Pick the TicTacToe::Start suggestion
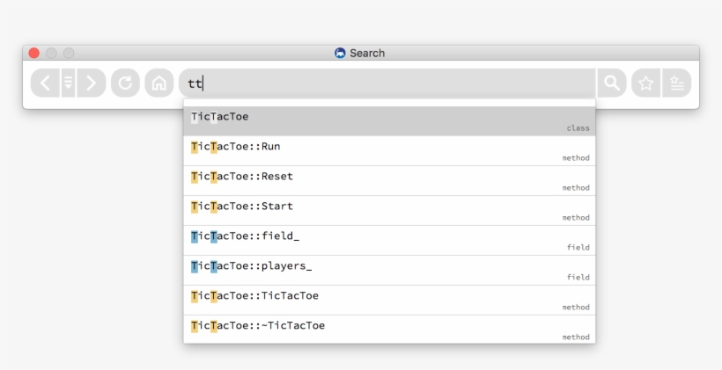 coord(389,211)
